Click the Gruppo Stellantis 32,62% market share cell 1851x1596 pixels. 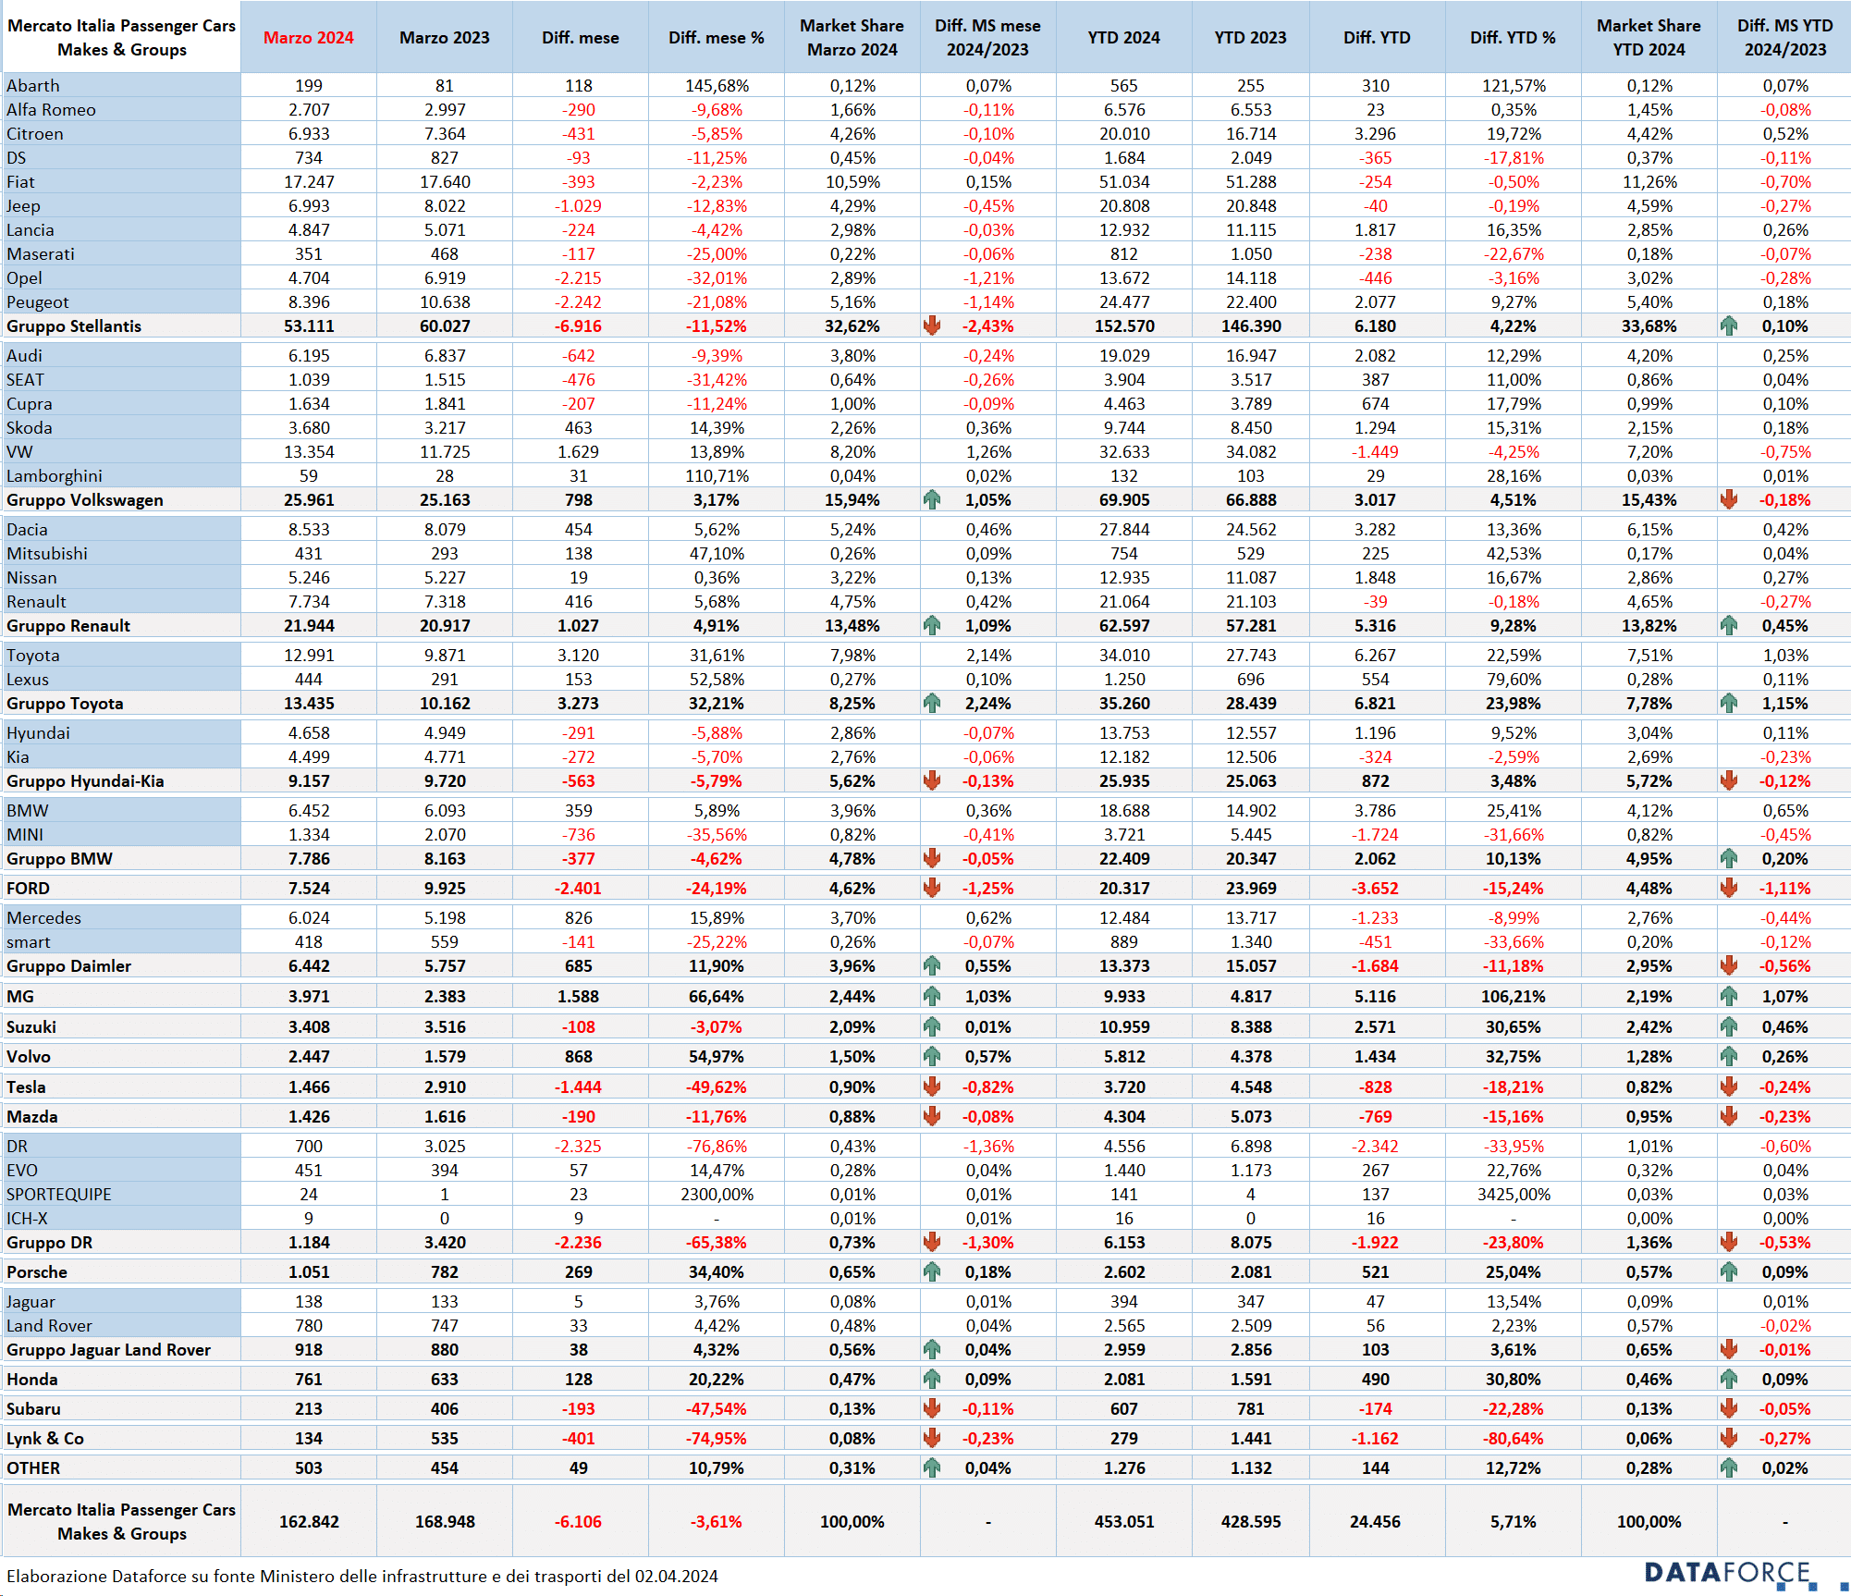[852, 325]
